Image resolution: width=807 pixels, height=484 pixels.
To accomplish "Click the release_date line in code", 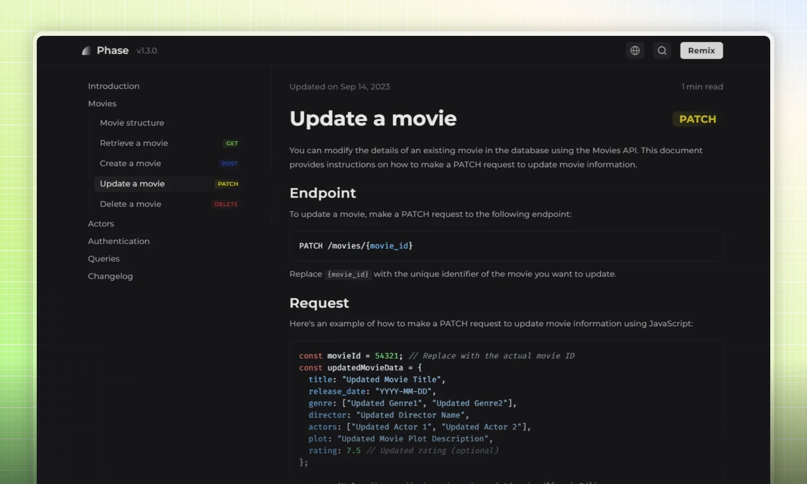I will 372,392.
